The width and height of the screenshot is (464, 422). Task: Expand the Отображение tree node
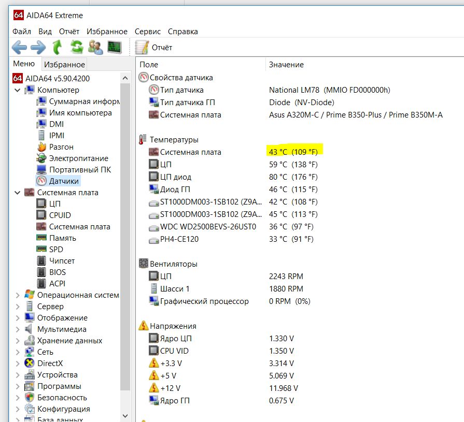click(17, 318)
